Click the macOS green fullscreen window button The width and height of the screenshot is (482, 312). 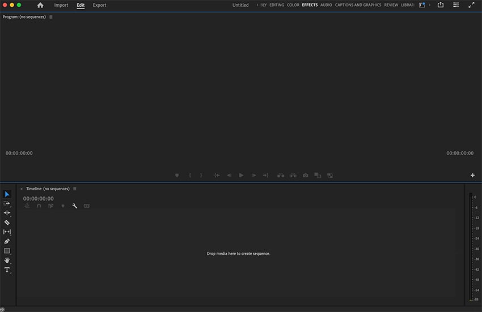coord(19,5)
